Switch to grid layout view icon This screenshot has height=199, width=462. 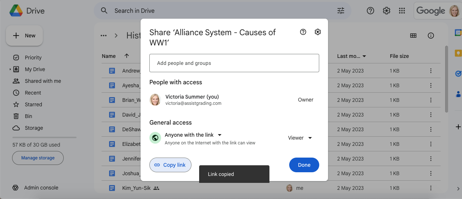pyautogui.click(x=413, y=36)
